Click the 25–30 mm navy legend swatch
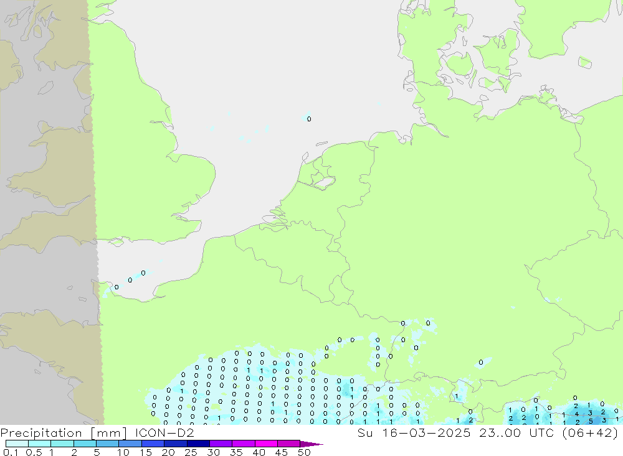The width and height of the screenshot is (623, 456). [x=198, y=444]
